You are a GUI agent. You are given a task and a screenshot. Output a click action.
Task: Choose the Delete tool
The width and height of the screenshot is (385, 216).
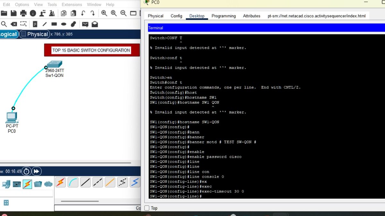(14, 24)
